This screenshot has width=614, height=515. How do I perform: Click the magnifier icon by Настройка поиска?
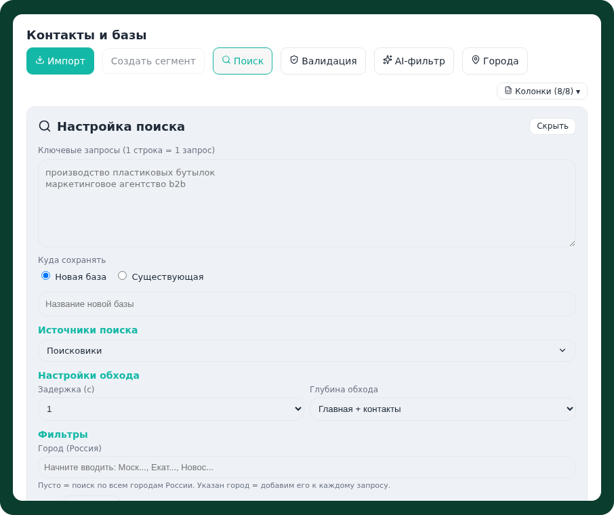(45, 126)
